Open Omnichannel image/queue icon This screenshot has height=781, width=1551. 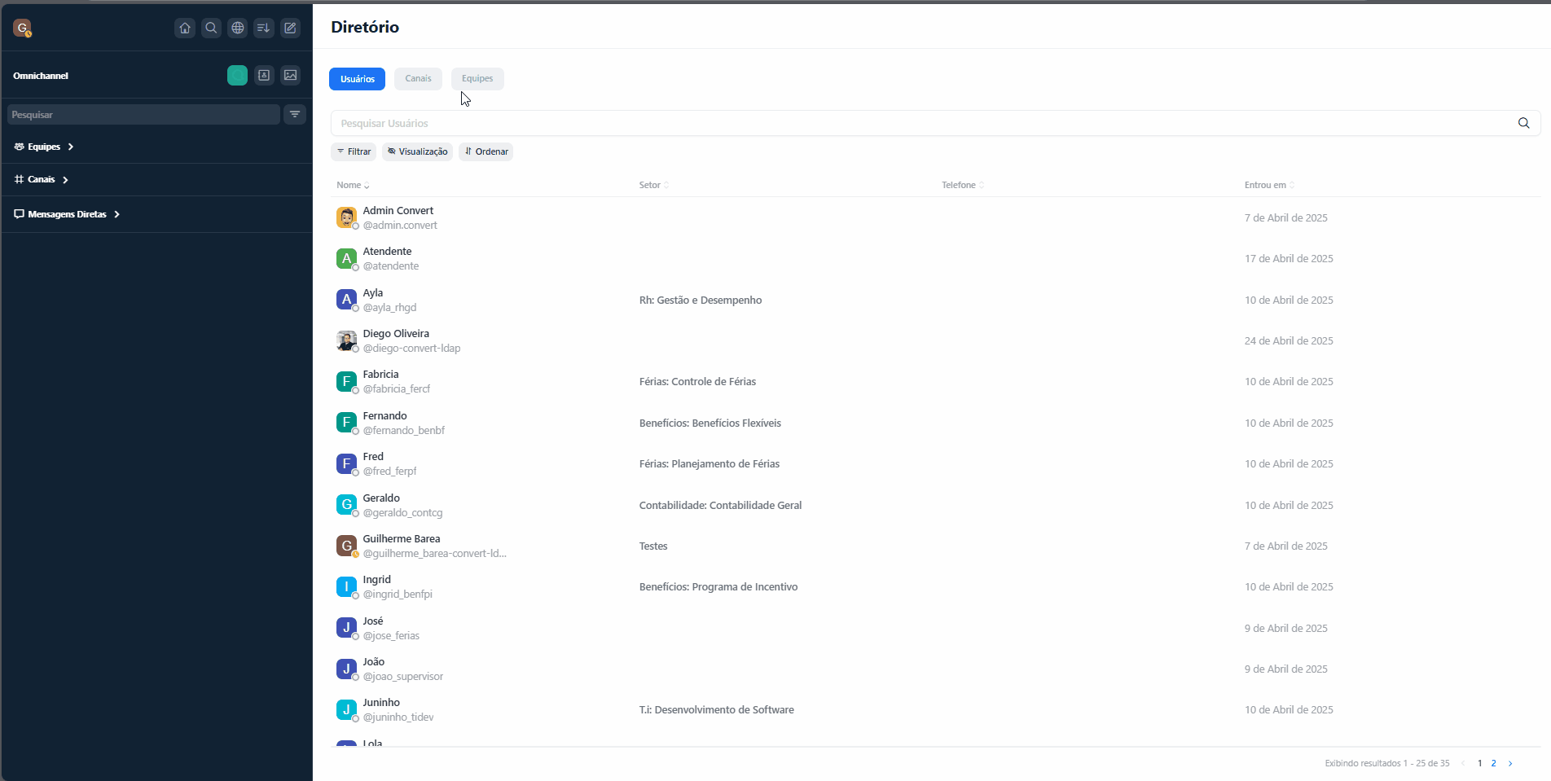pyautogui.click(x=290, y=76)
